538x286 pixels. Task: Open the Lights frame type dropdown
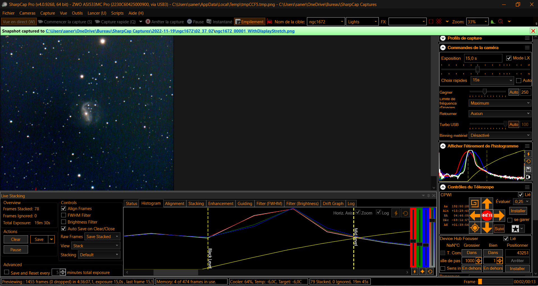[x=362, y=22]
